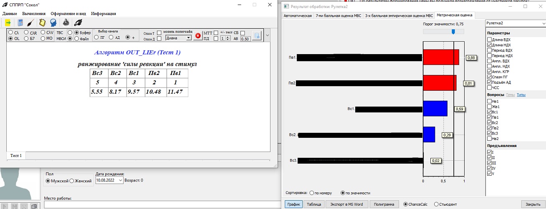The width and height of the screenshot is (546, 209).
Task: Adjust the Порог значимости slider
Action: pyautogui.click(x=453, y=32)
